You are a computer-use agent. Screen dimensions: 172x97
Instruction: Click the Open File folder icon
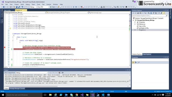tap(14, 7)
